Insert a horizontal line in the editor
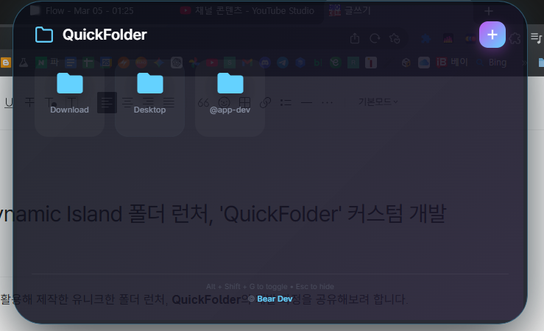This screenshot has height=331, width=544. coord(307,102)
